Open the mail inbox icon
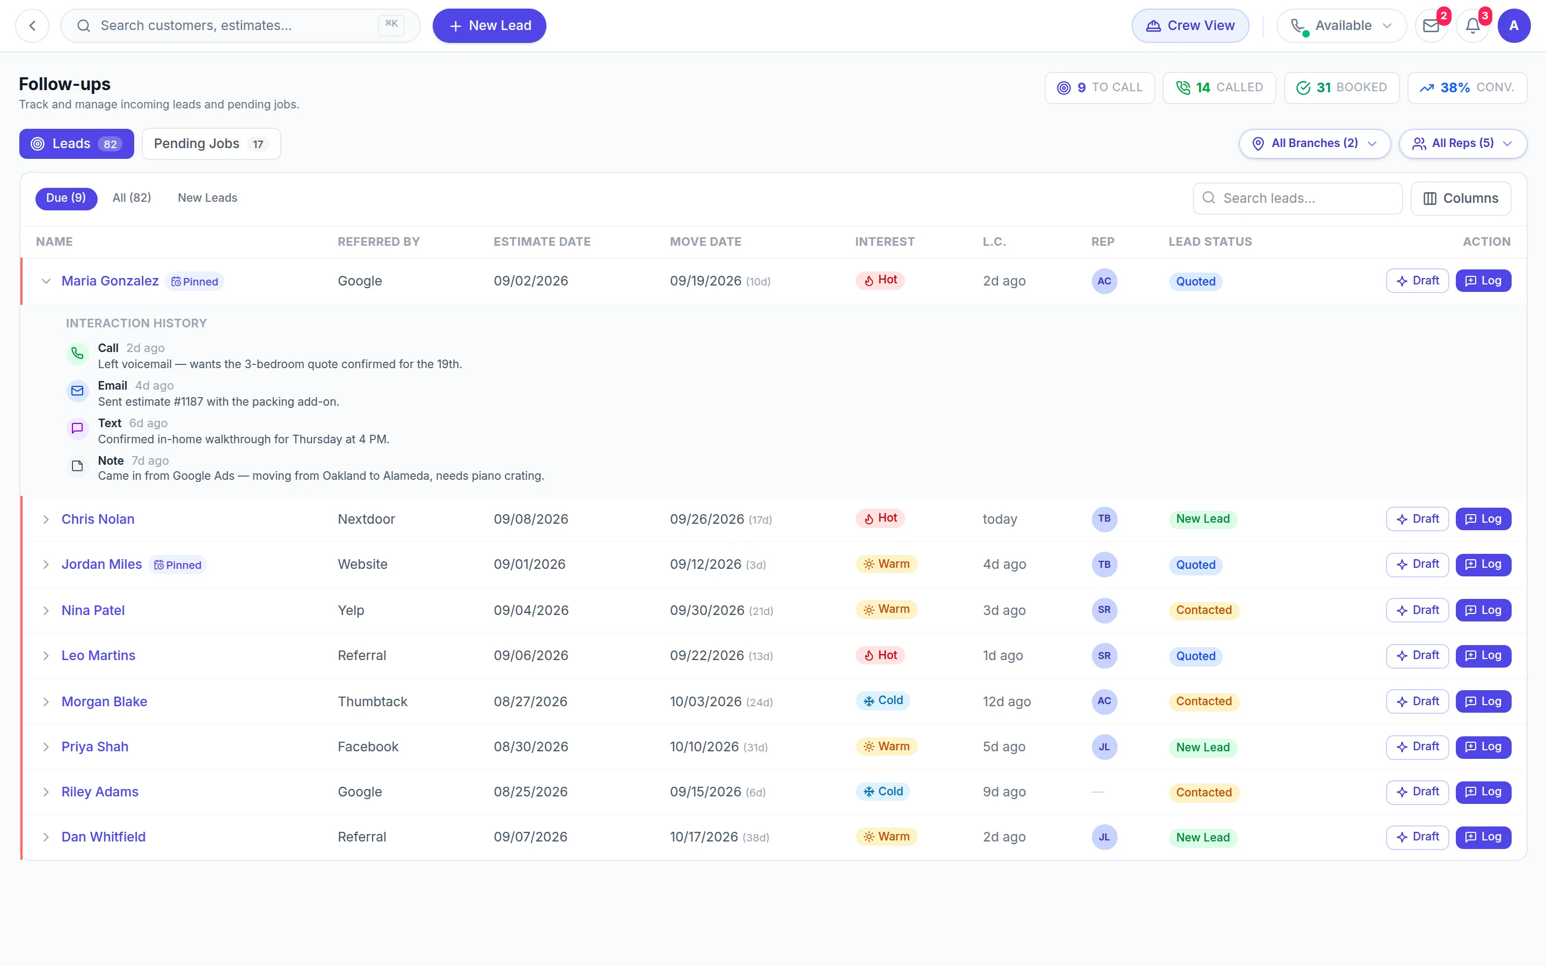Screen dimensions: 1546x966 pyautogui.click(x=1431, y=26)
